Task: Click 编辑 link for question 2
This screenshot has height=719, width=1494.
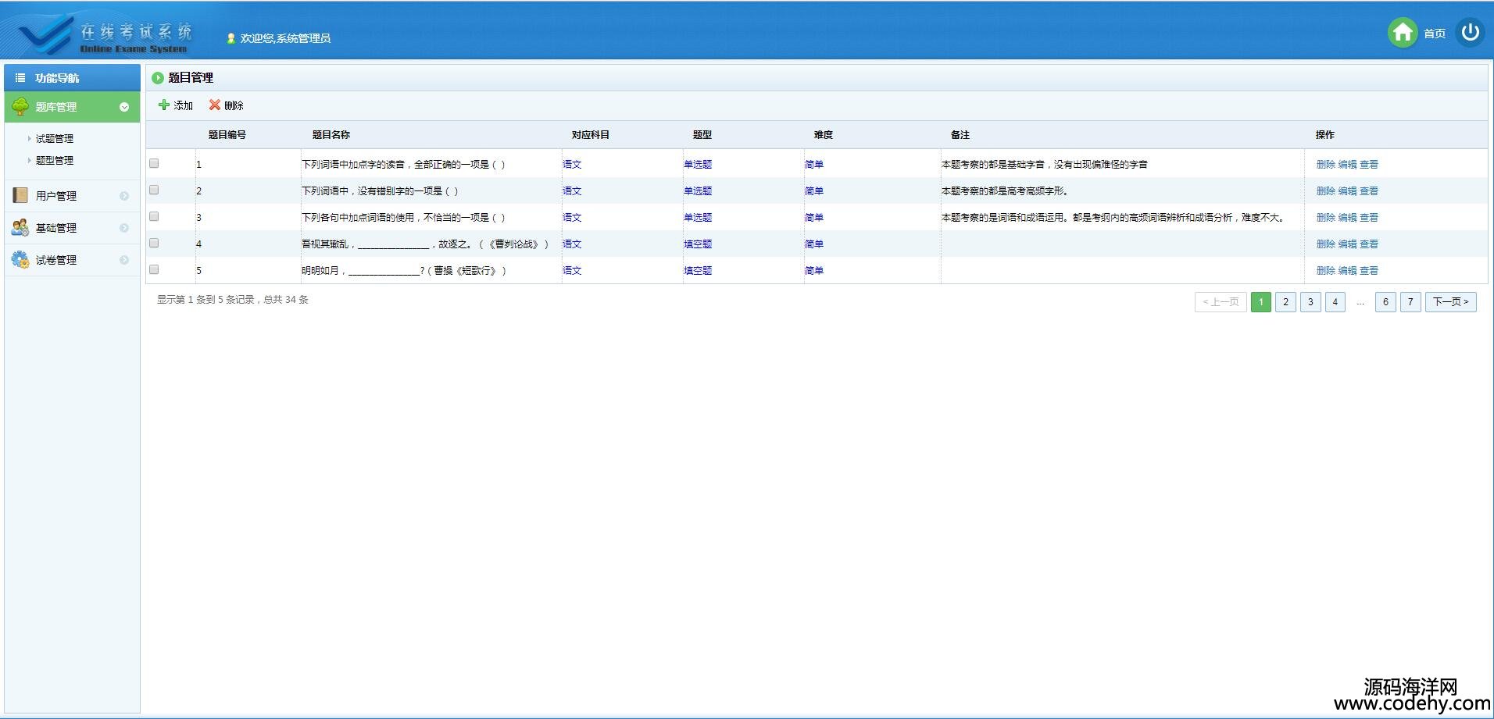Action: (x=1347, y=190)
